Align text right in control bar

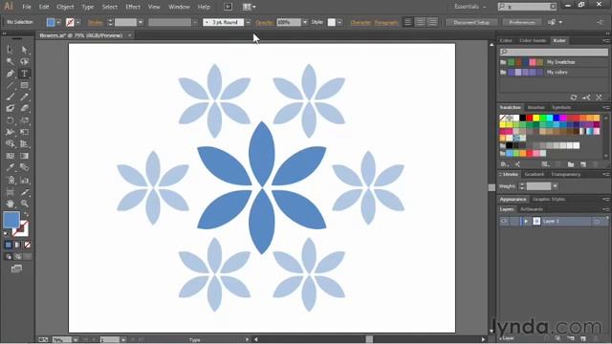pyautogui.click(x=432, y=22)
